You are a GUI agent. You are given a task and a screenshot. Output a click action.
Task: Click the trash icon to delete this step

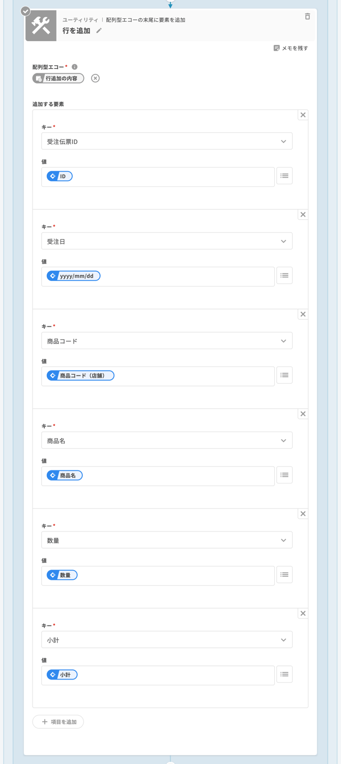[307, 17]
